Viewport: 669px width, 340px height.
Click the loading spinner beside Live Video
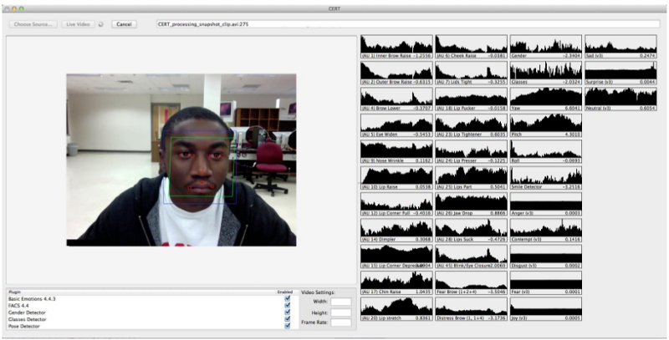[x=101, y=24]
